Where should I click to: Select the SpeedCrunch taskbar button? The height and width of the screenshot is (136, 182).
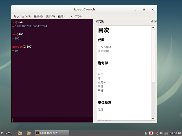(52, 133)
